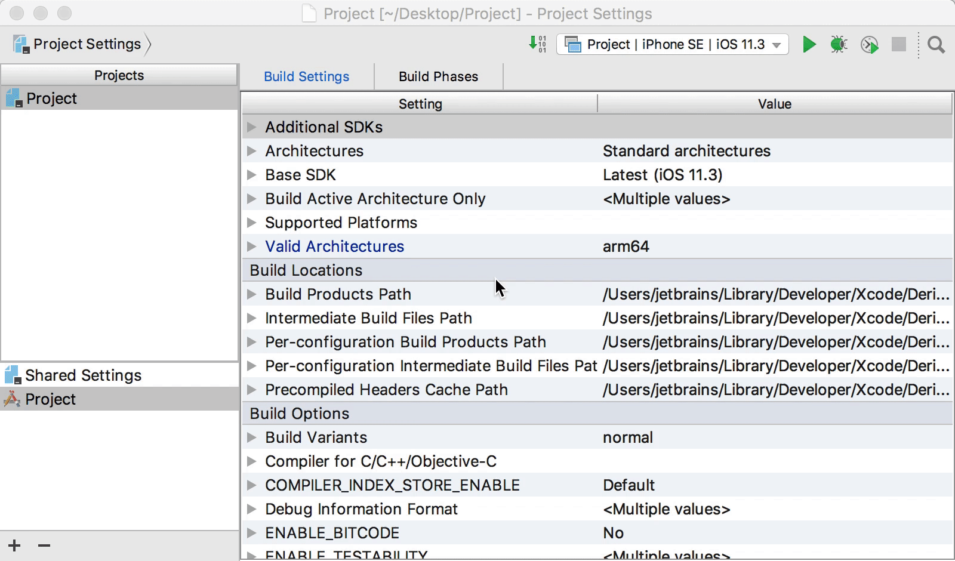Switch to the Build Phases tab
The image size is (955, 561).
coord(438,76)
